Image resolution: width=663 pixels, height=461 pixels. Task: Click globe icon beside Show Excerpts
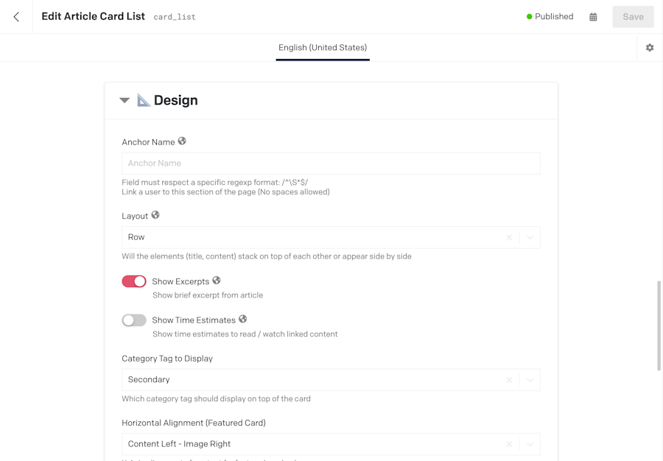click(217, 281)
